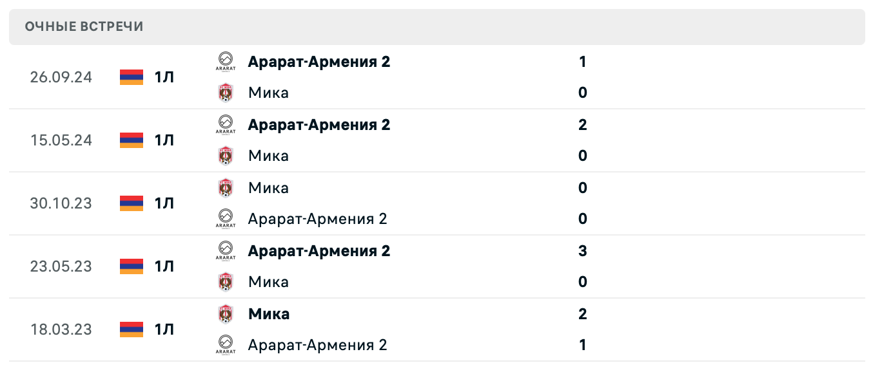Click the Ararat-Armenia 2 club logo in first row
The image size is (873, 372).
tap(226, 62)
